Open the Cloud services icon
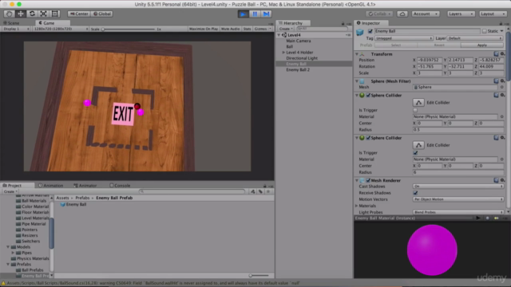 (402, 14)
